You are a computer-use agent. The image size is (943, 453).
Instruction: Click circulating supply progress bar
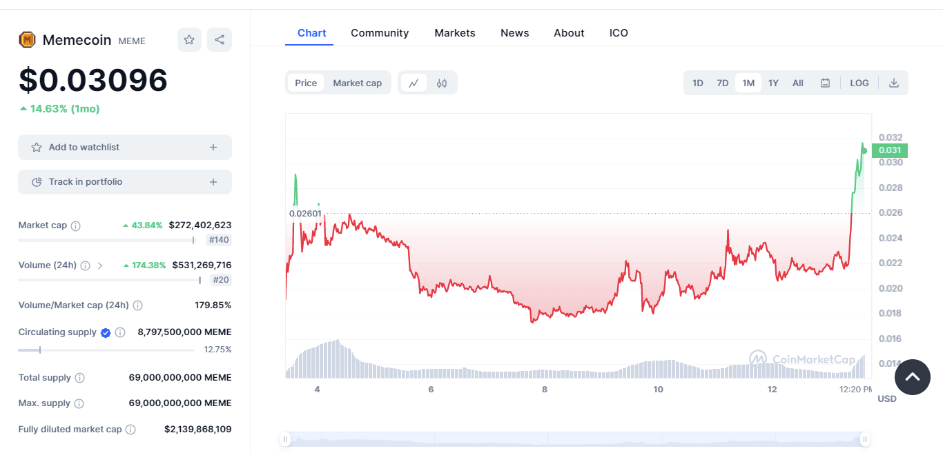coord(106,350)
